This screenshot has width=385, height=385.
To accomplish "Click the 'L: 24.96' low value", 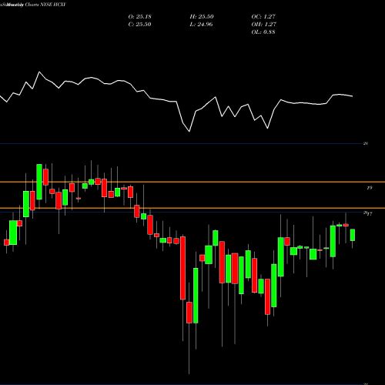I will tap(201, 25).
